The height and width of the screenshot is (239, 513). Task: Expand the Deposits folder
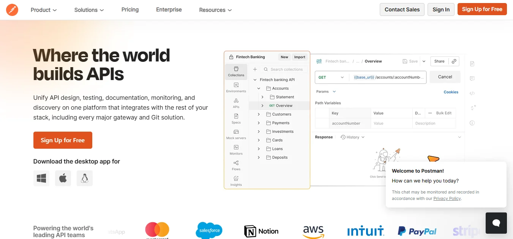pos(259,157)
